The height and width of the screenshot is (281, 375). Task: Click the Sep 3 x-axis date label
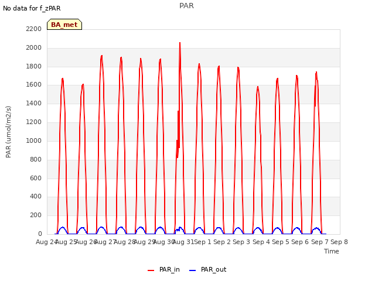pos(241,242)
